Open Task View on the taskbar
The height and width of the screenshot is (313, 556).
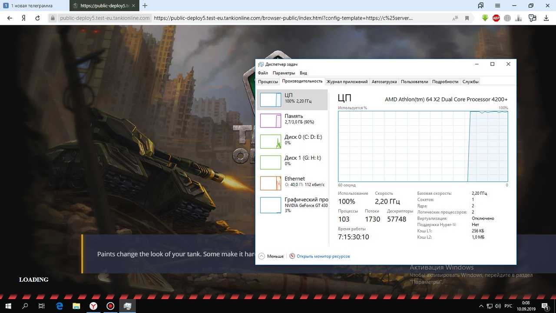point(42,306)
